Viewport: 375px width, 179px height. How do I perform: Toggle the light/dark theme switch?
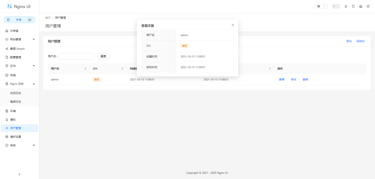[336, 6]
